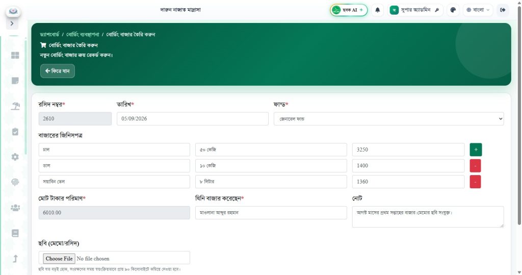
Task: Expand the sidebar with chevron arrow
Action: (x=12, y=23)
